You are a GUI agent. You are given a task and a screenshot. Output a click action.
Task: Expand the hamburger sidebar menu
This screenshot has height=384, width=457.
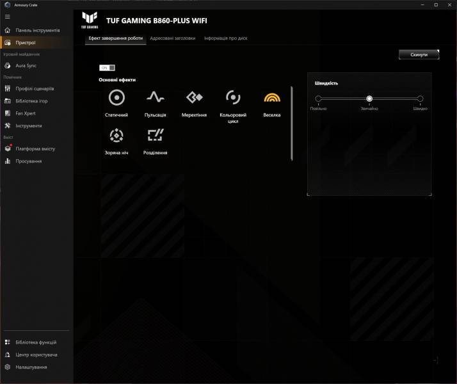coord(8,17)
